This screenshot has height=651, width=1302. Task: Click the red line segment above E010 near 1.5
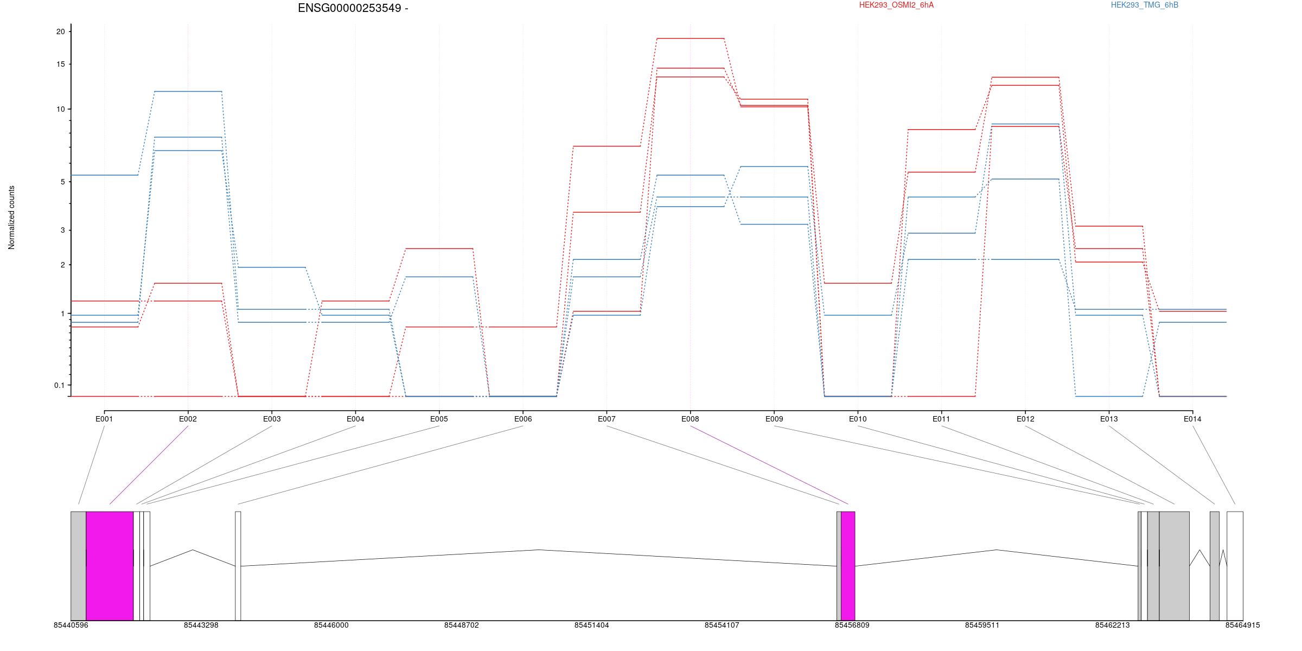pos(858,283)
